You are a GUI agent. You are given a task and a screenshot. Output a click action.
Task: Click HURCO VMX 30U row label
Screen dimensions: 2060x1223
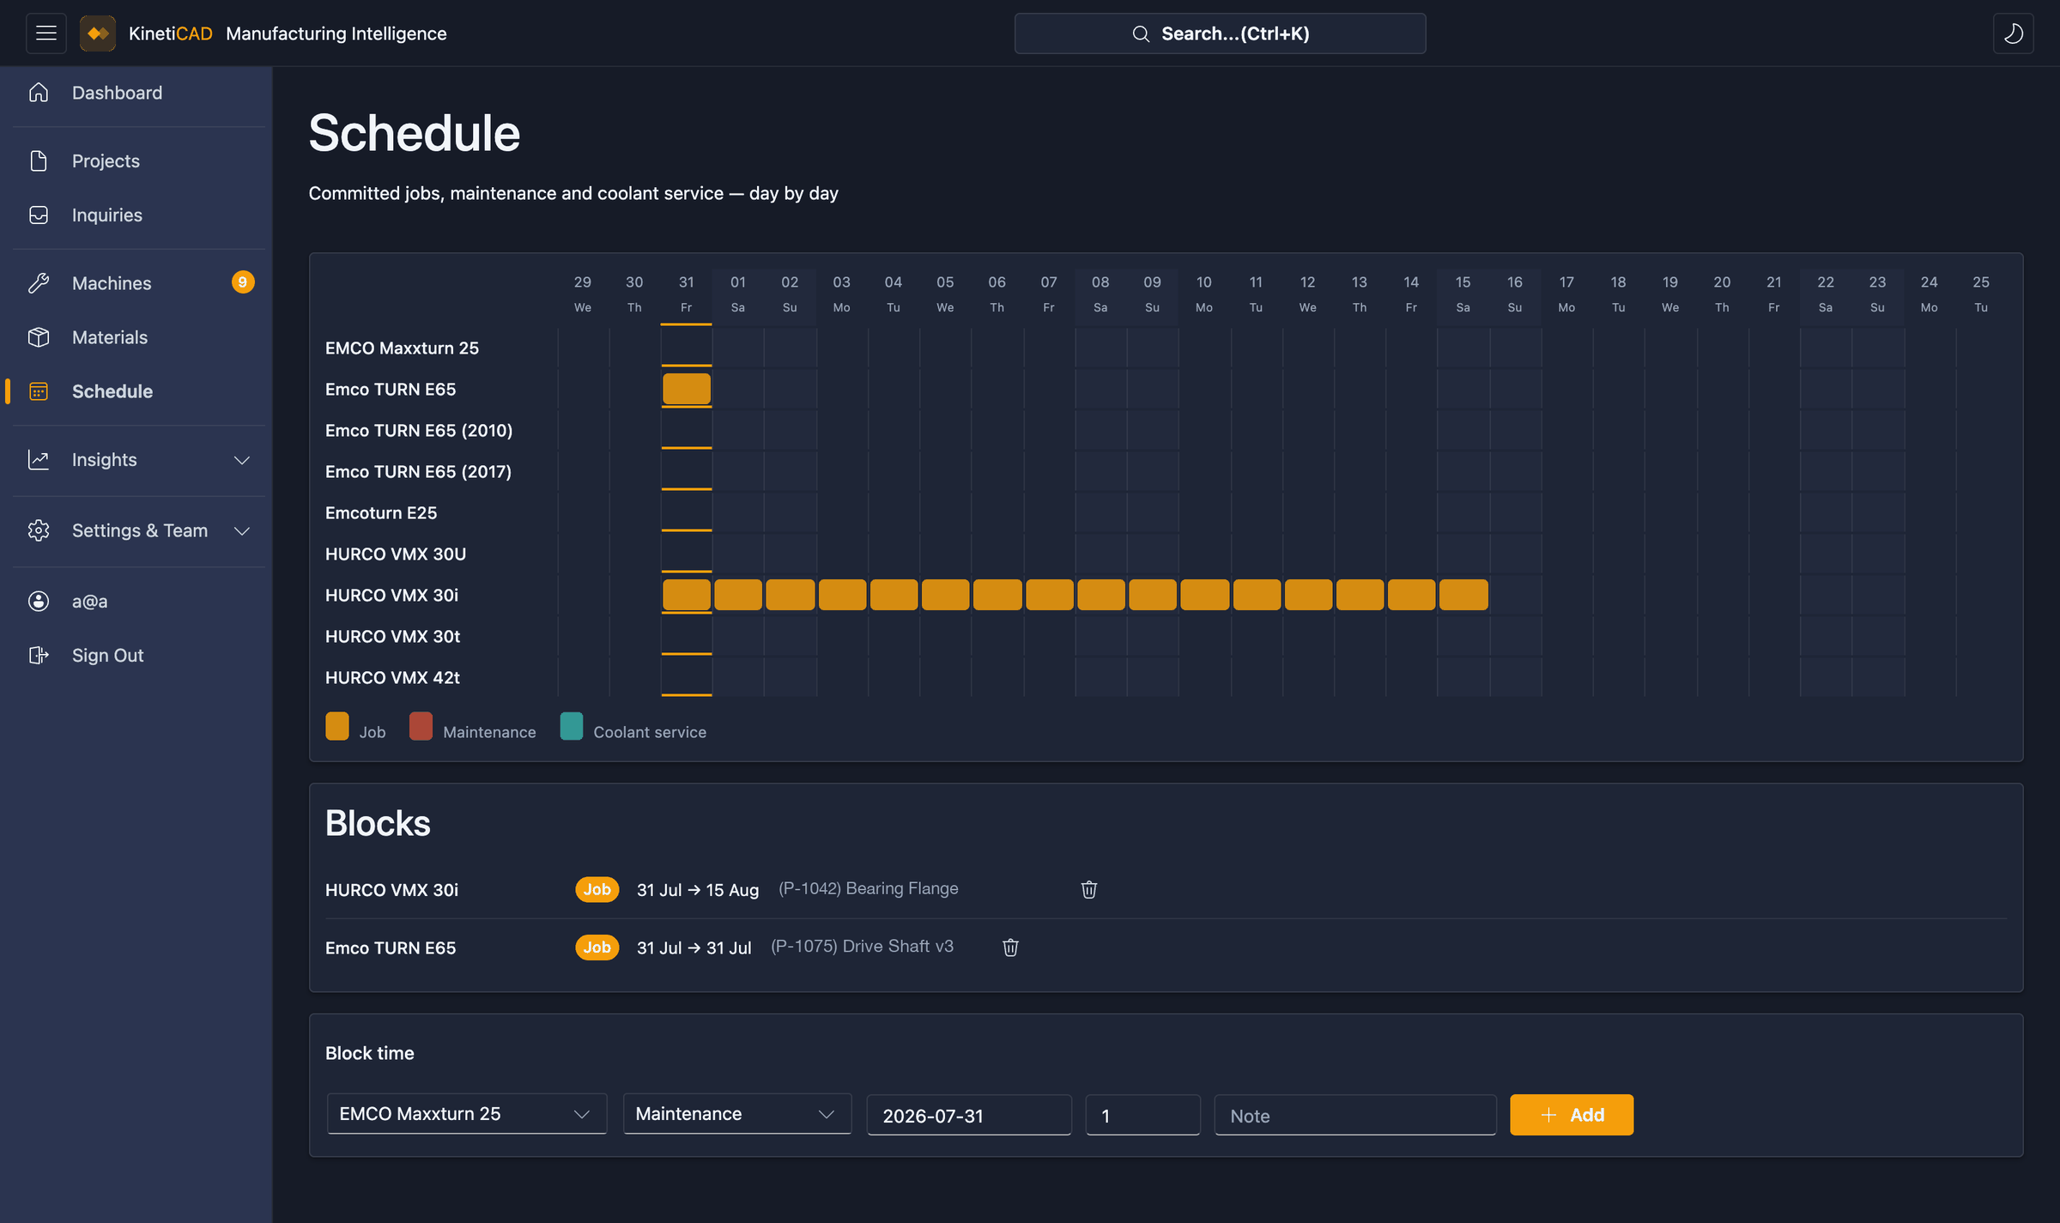(x=396, y=554)
